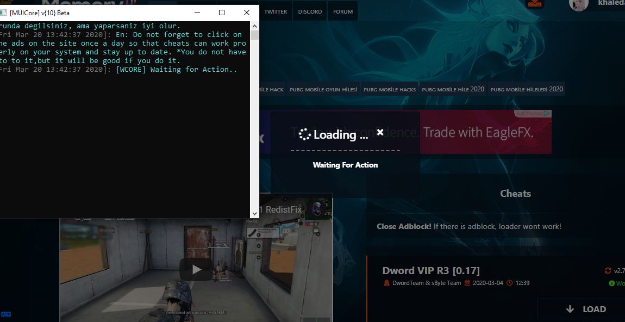Select the PUBG MOBILE HILE 2020 tag

(453, 89)
